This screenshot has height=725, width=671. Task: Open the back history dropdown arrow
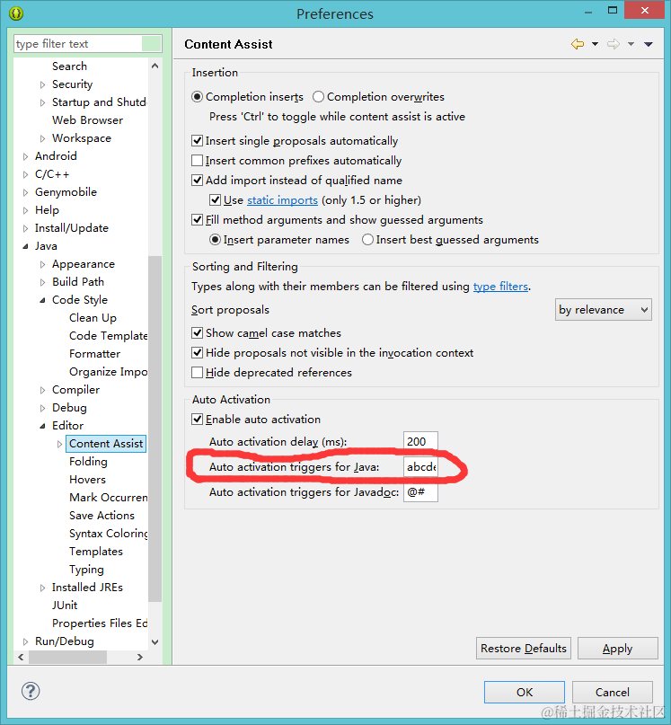click(596, 44)
